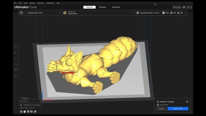The image size is (206, 116).
Task: Open the Ultimaker apps grid icon
Action: pyautogui.click(x=184, y=7)
